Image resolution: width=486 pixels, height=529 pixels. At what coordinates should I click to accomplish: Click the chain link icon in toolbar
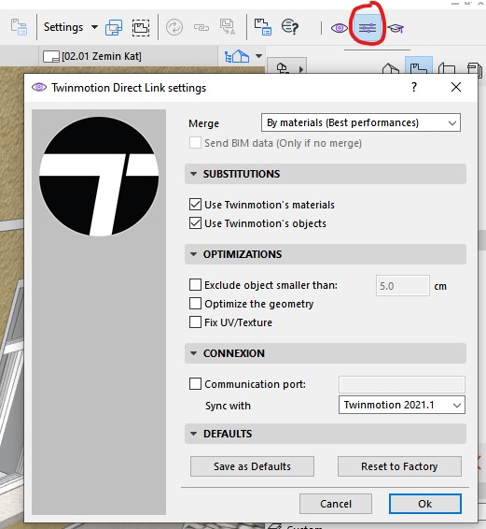201,27
